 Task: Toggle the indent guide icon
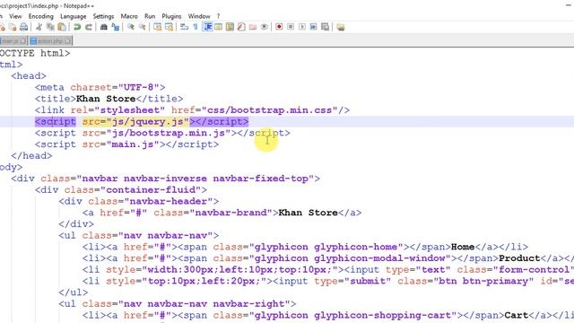(207, 27)
